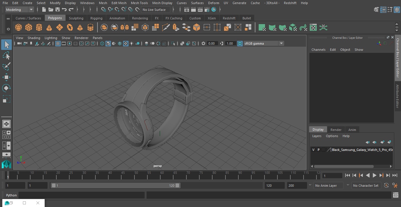Viewport: 401px width, 207px height.
Task: Switch to the Sculpting shelf tab
Action: (76, 18)
